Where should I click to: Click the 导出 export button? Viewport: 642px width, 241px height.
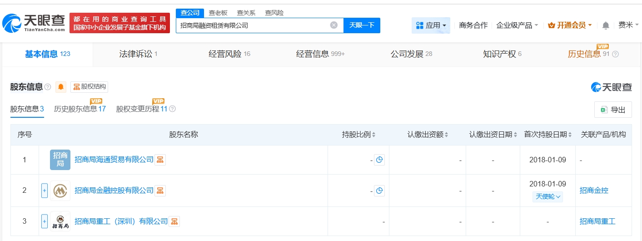pos(613,110)
